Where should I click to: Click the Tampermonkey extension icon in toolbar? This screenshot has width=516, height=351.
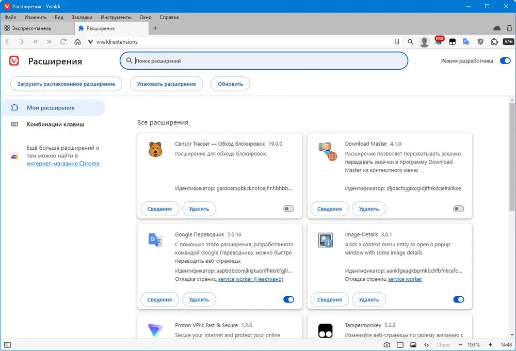tap(453, 42)
